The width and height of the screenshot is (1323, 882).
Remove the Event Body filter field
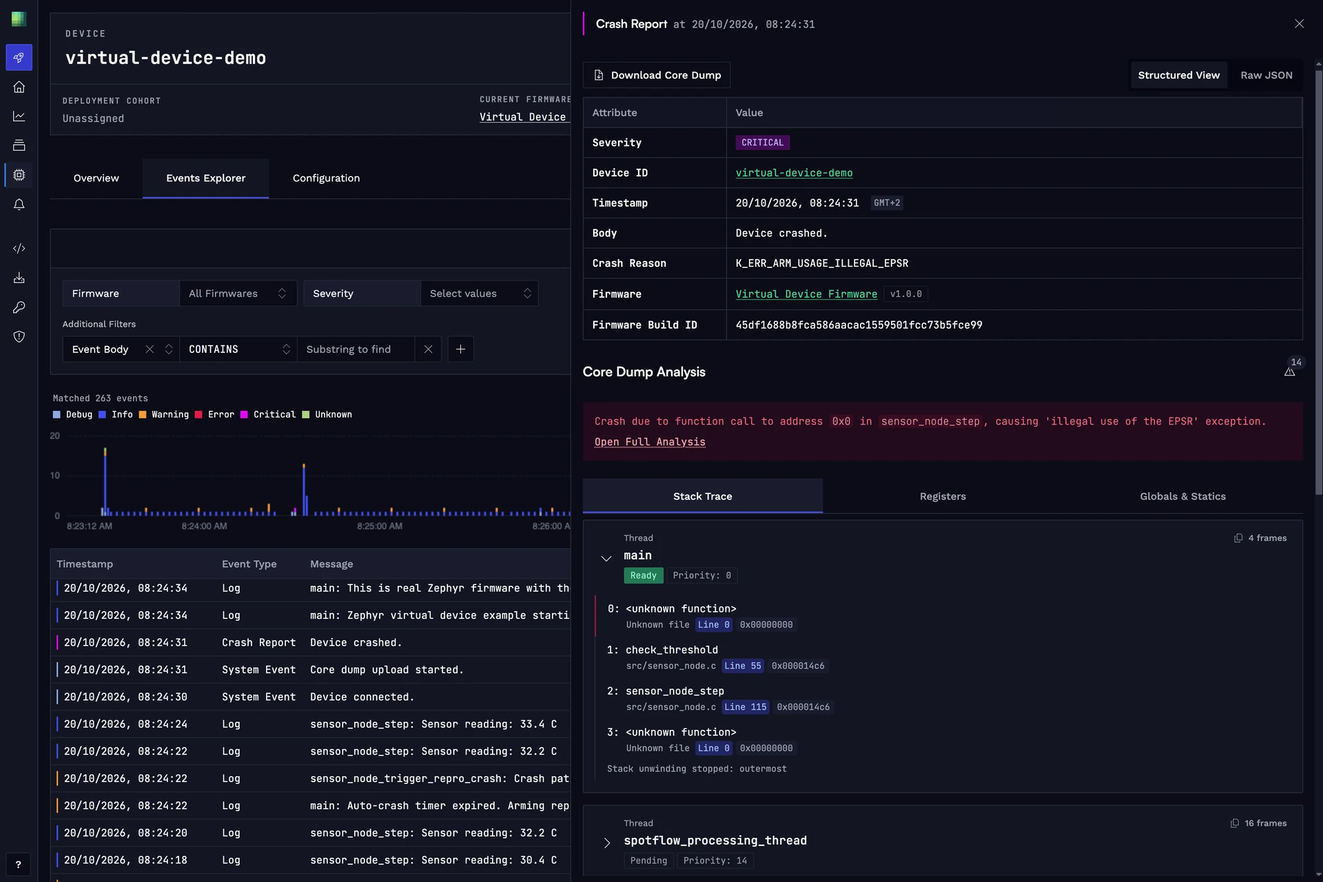tap(150, 349)
